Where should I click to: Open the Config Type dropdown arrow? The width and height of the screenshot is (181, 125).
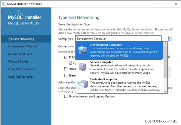[x=170, y=39]
